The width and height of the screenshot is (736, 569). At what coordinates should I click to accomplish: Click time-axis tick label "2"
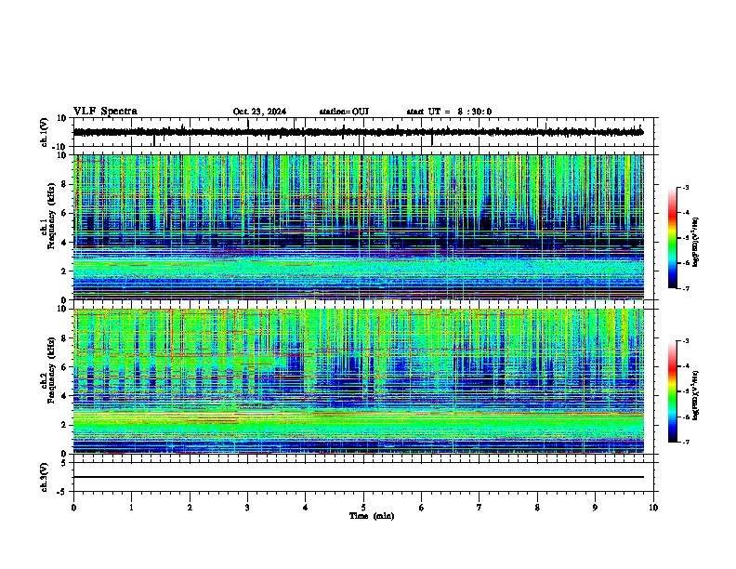click(x=190, y=508)
